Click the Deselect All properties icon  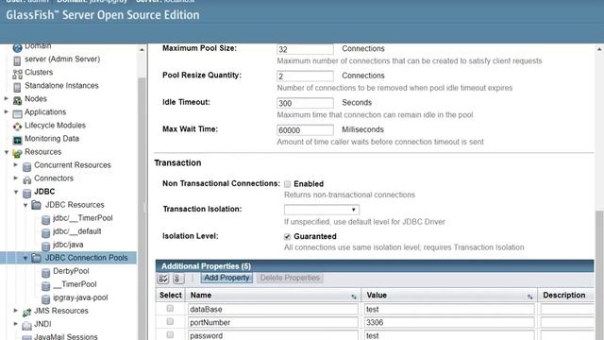coord(178,278)
